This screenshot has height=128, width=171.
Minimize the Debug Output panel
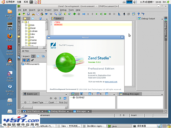(x=162, y=19)
